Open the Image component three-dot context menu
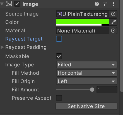Viewport: 123px width, 115px height. click(x=114, y=4)
